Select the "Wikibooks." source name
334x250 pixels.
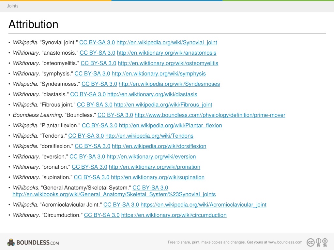click(x=26, y=188)
